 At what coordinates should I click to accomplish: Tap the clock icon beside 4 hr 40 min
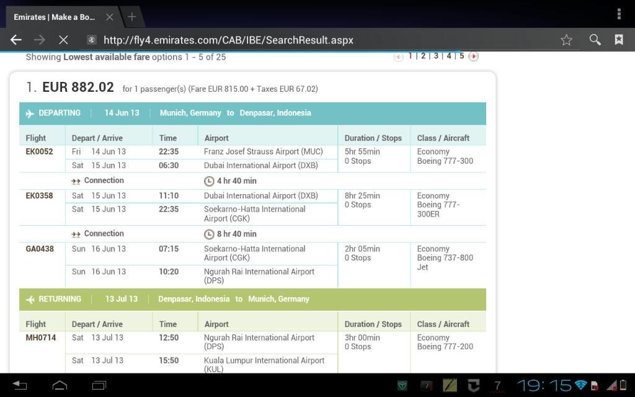tap(208, 181)
